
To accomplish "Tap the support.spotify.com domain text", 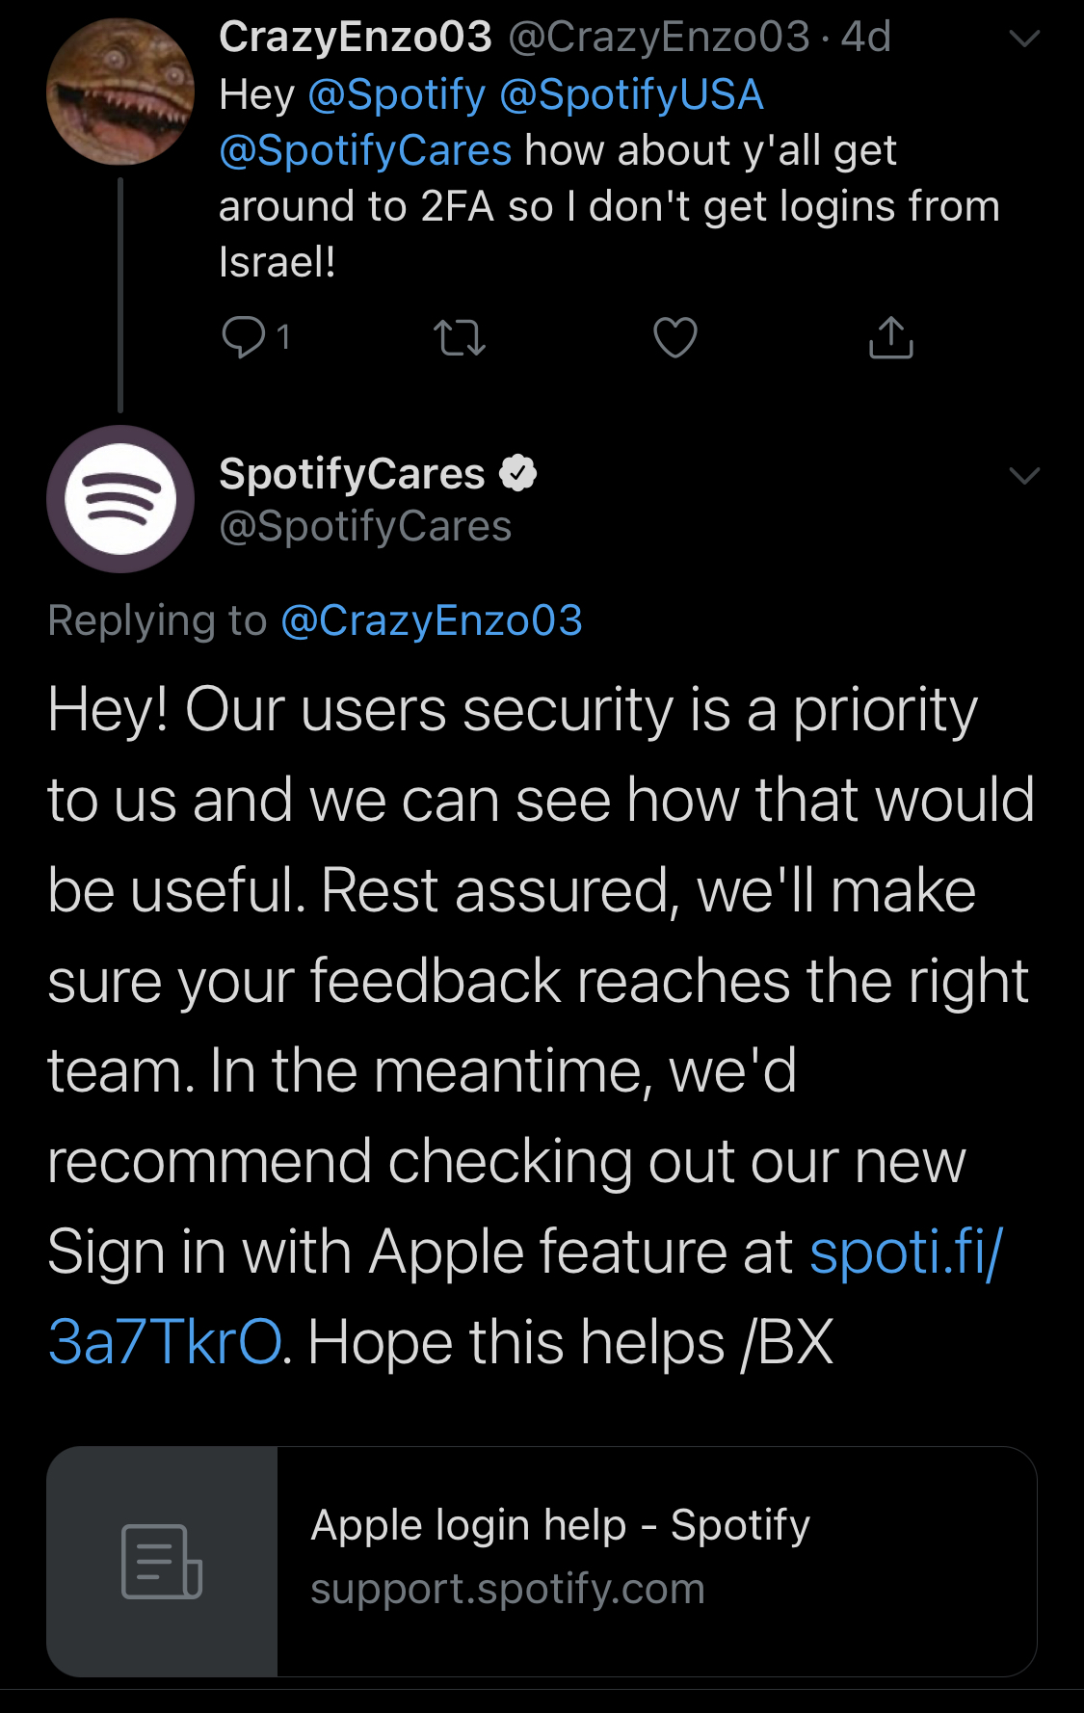I will 508,1589.
